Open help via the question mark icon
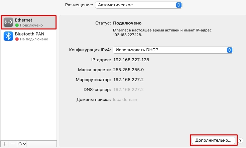 pyautogui.click(x=240, y=140)
